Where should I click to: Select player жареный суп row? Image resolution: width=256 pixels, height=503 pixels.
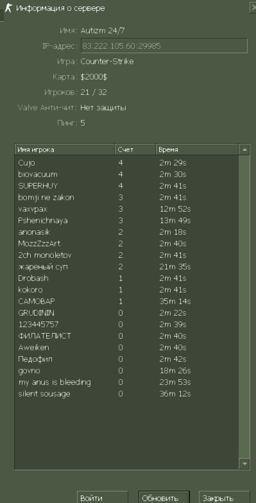tap(127, 267)
